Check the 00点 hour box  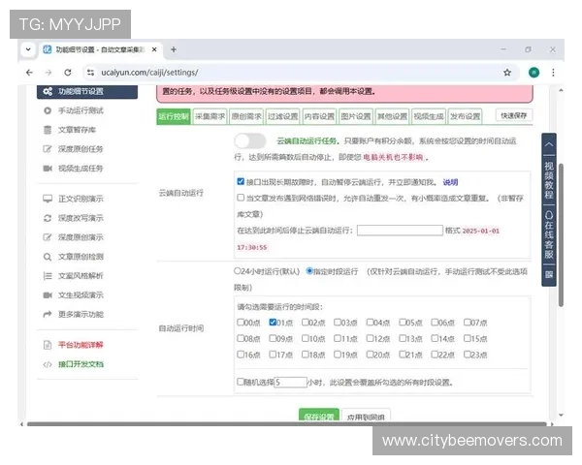241,322
